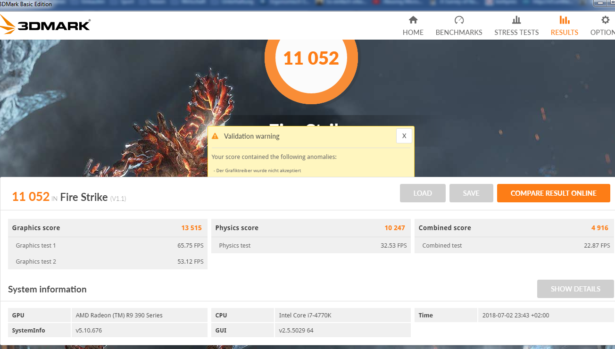
Task: Click the GUI version 'v2.5.5029 64'
Action: coord(296,331)
